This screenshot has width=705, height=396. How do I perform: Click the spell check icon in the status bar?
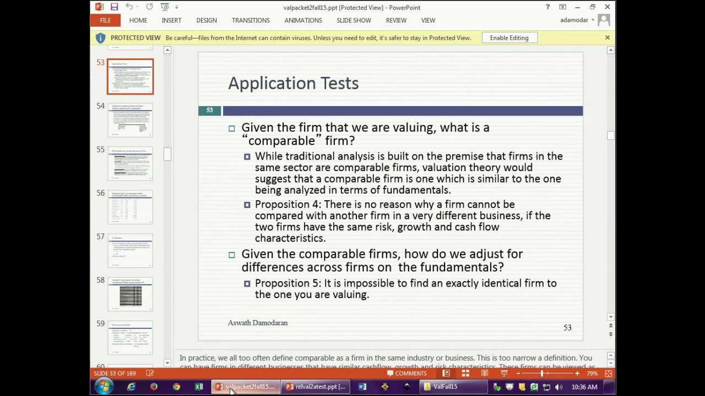[150, 373]
